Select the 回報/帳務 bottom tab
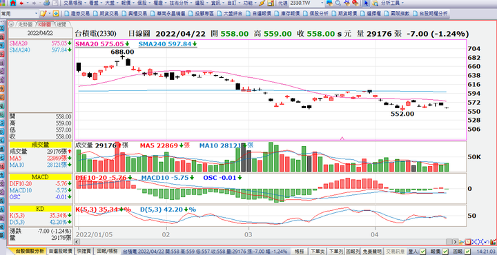Image resolution: width=497 pixels, height=255 pixels. [x=107, y=251]
